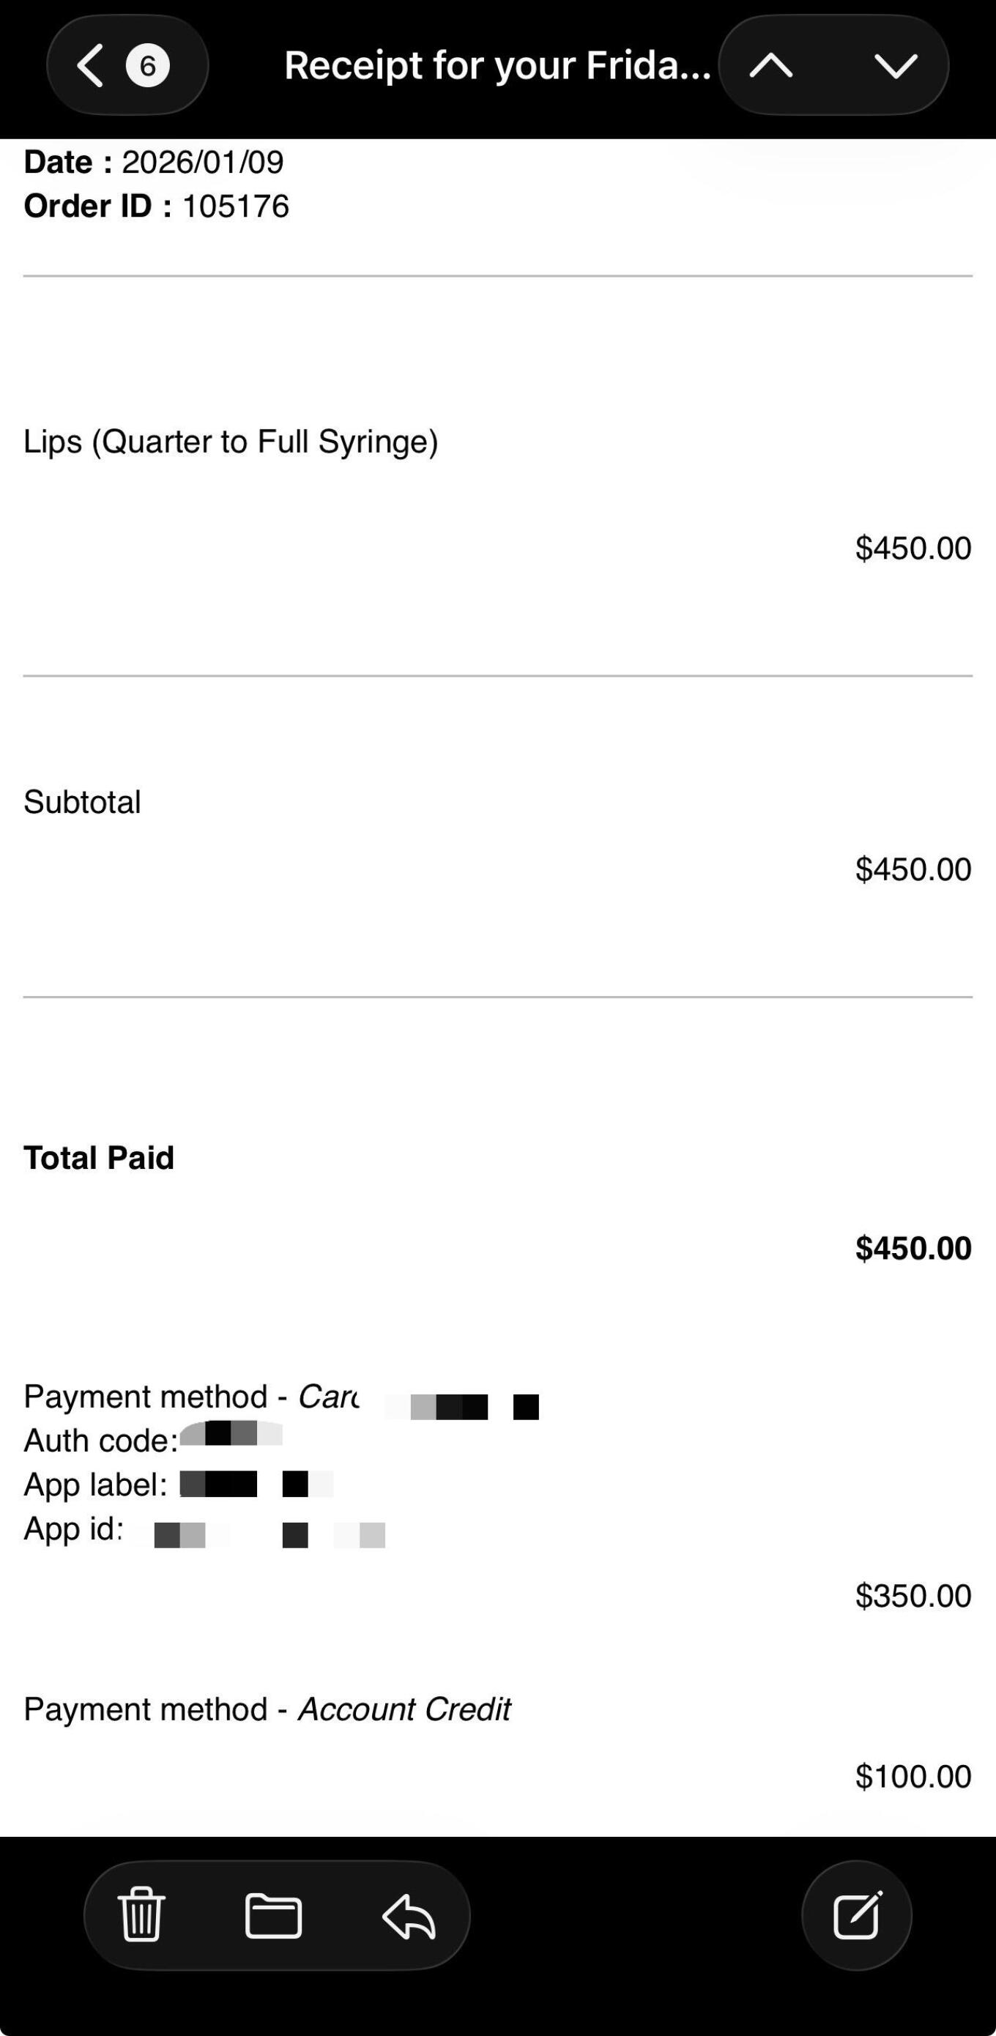
Task: Tap the 'Auth code:' line
Action: point(101,1441)
